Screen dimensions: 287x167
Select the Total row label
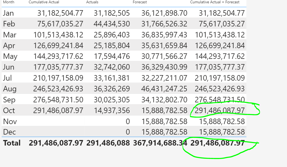[x=12, y=143]
